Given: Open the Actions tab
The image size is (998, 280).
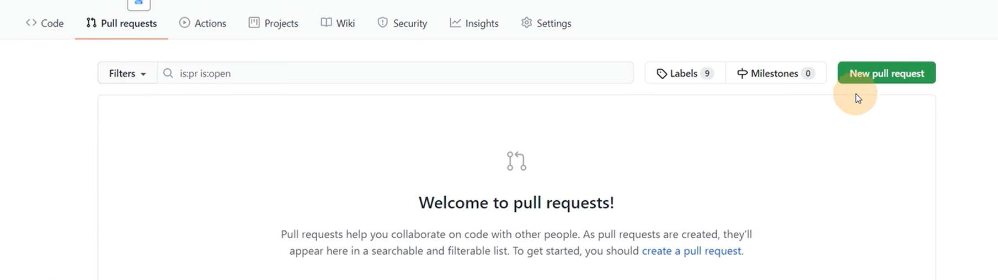Looking at the screenshot, I should click(x=202, y=23).
